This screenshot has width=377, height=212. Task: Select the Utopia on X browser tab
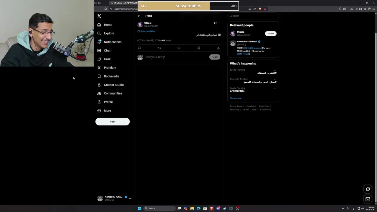click(123, 3)
